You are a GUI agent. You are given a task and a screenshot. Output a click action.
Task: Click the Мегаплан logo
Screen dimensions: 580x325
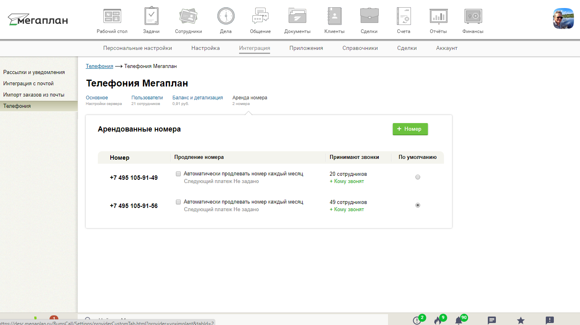(38, 19)
